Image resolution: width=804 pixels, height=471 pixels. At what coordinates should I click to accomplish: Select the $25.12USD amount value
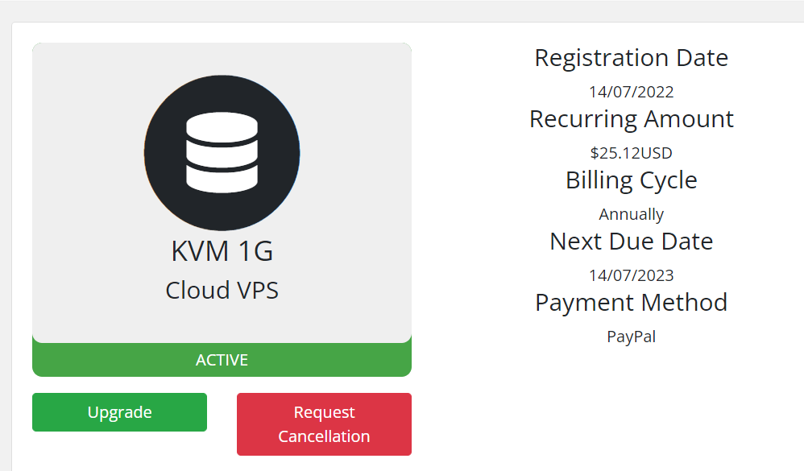[632, 153]
